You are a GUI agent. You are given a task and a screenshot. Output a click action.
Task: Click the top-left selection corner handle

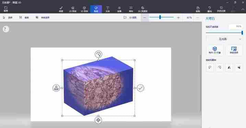(x=62, y=60)
